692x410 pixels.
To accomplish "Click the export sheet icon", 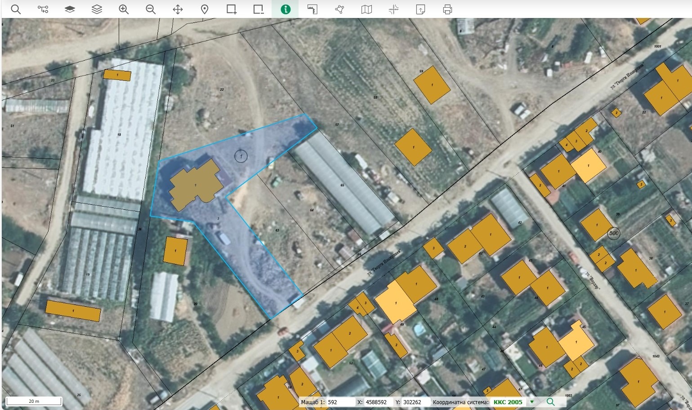I will click(x=420, y=9).
